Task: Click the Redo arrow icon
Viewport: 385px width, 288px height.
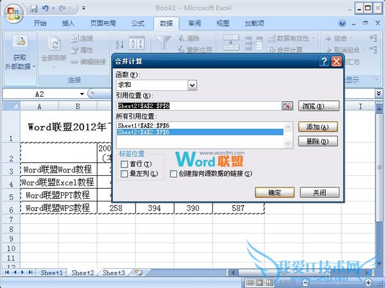Action: (62, 9)
